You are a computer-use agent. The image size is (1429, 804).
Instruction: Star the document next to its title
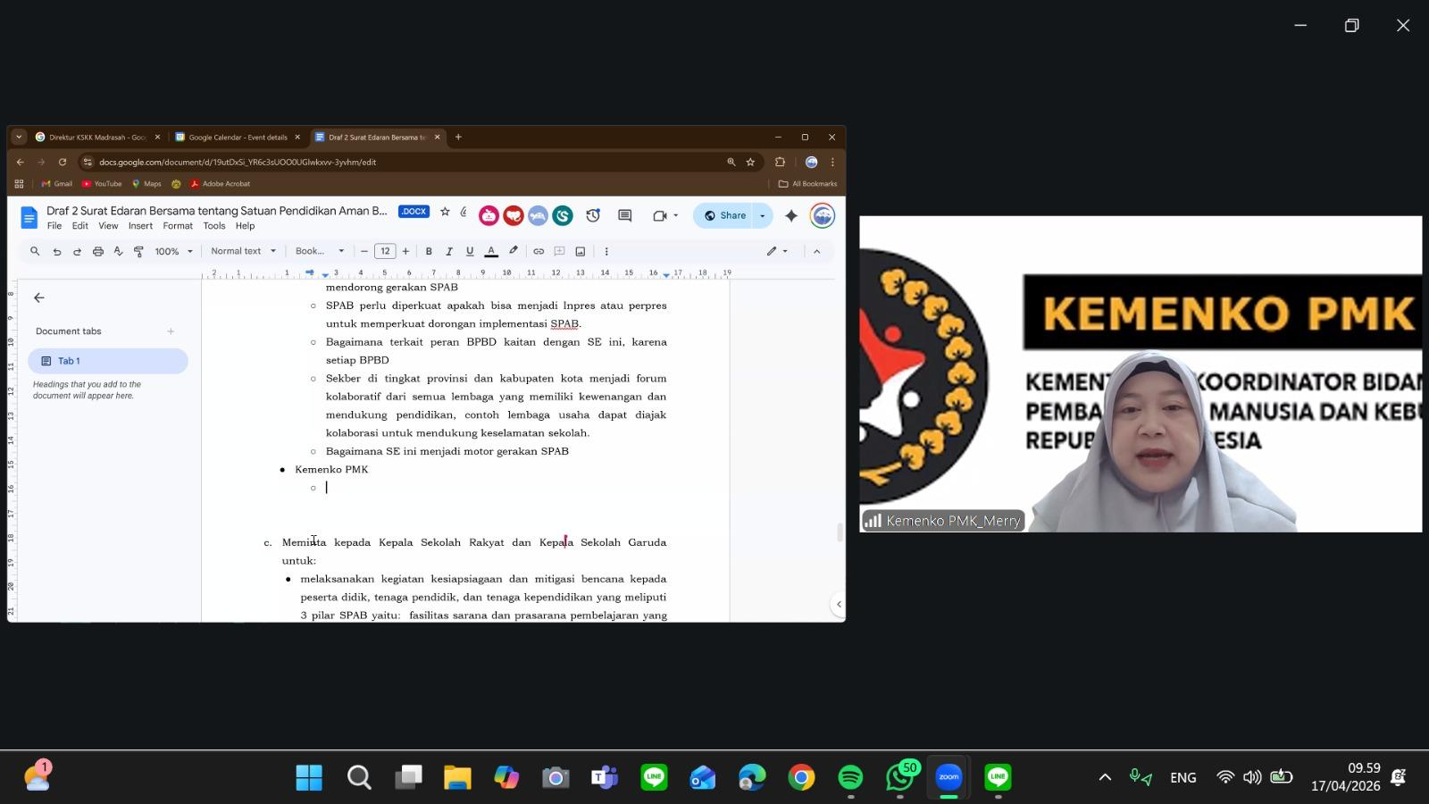444,213
